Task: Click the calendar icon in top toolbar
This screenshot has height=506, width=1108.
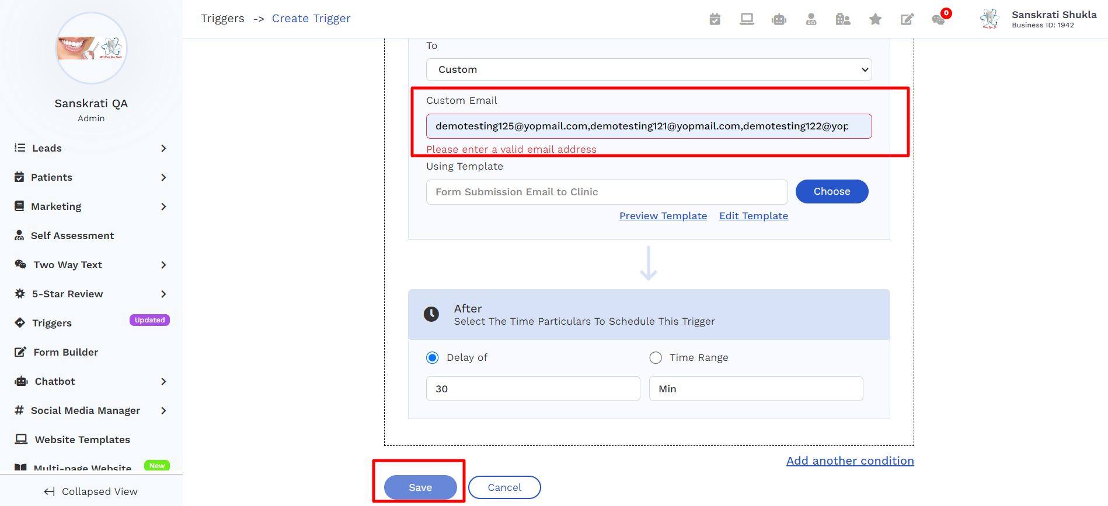Action: point(715,19)
